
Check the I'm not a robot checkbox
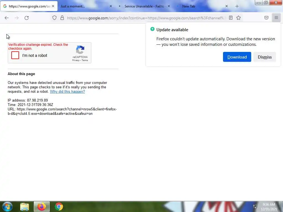click(x=15, y=55)
